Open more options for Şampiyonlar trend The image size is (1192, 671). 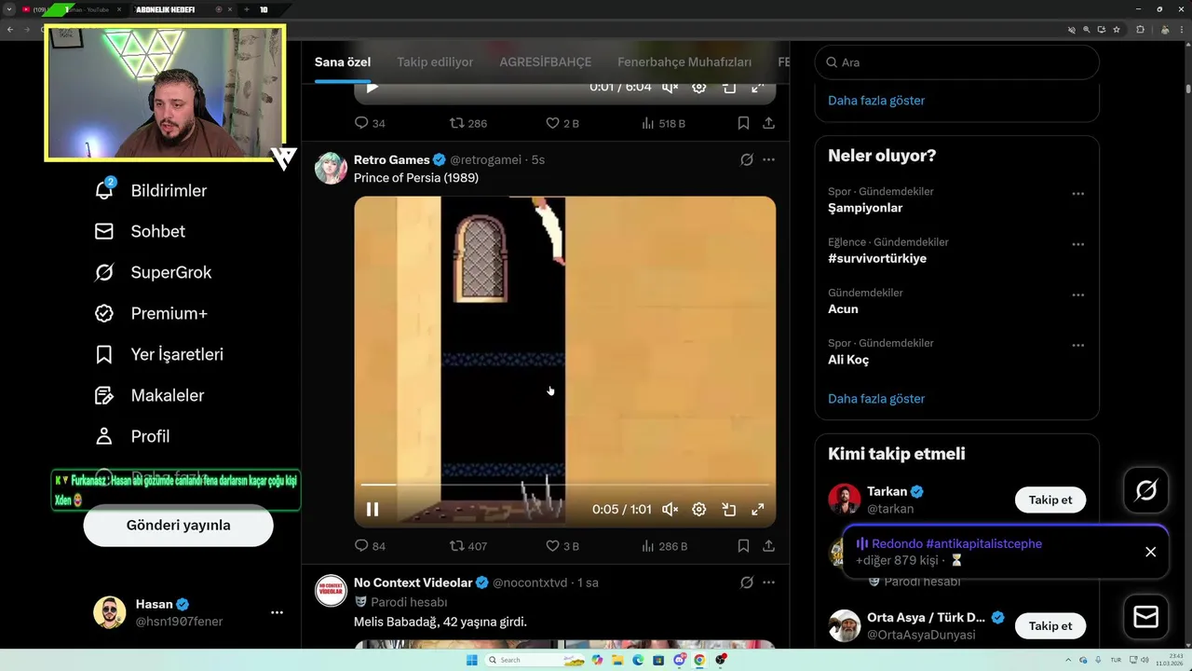[x=1077, y=194]
